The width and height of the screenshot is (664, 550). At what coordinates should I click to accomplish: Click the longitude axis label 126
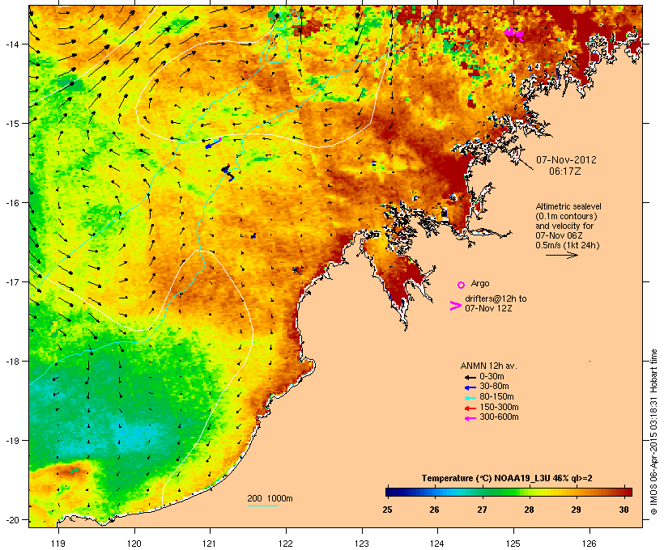pos(590,543)
